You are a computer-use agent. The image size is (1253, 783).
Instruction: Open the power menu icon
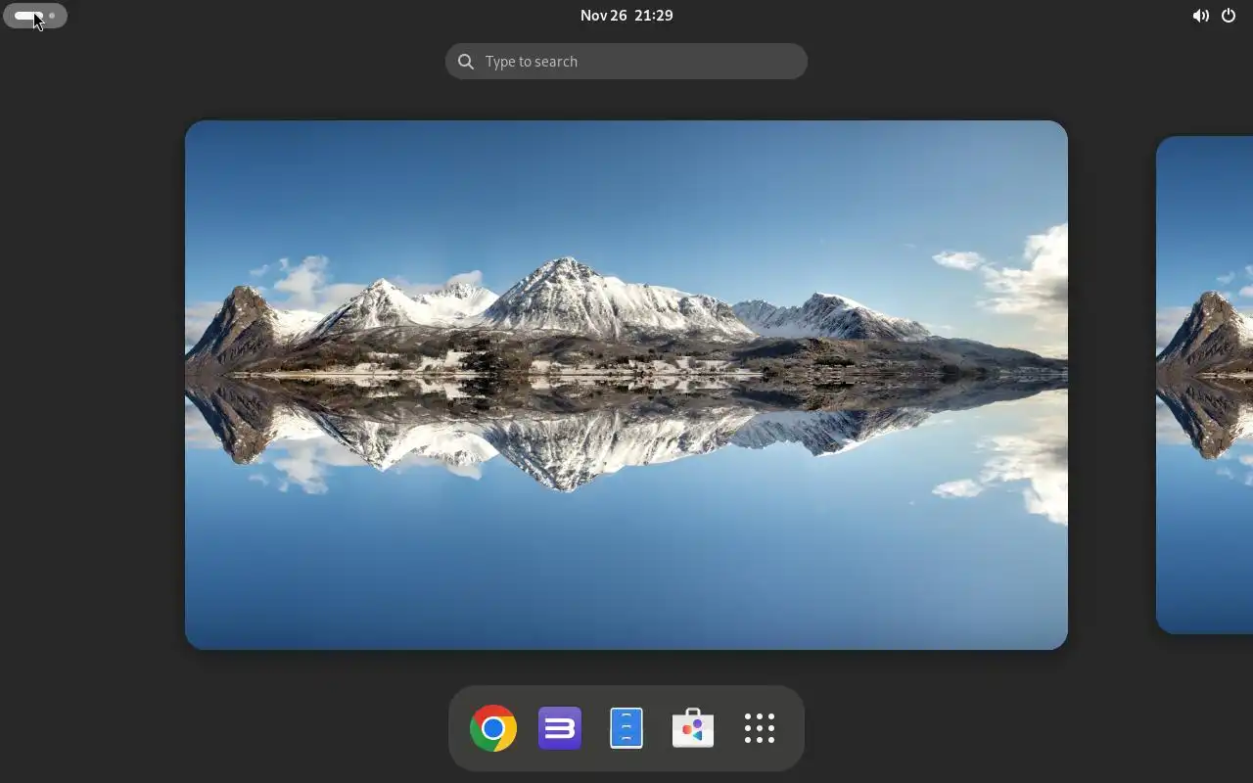tap(1229, 16)
